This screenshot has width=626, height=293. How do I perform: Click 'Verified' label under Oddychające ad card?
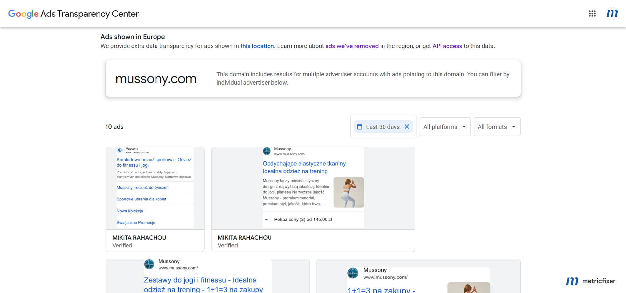[x=228, y=245]
